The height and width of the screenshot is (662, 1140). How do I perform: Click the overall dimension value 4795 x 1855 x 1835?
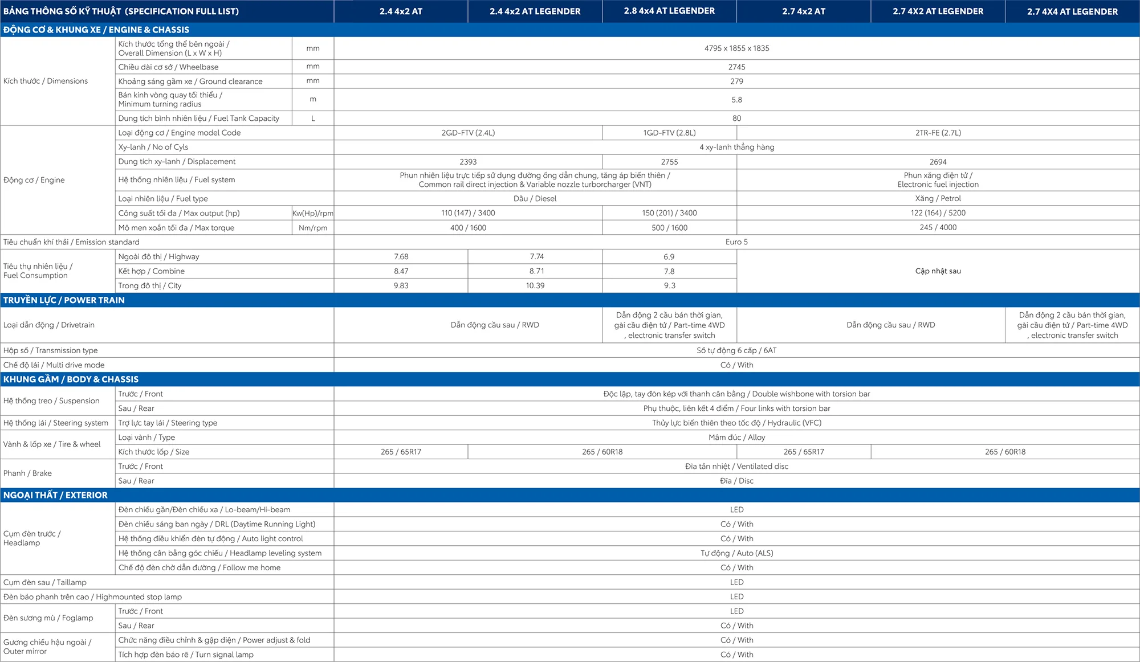(736, 48)
